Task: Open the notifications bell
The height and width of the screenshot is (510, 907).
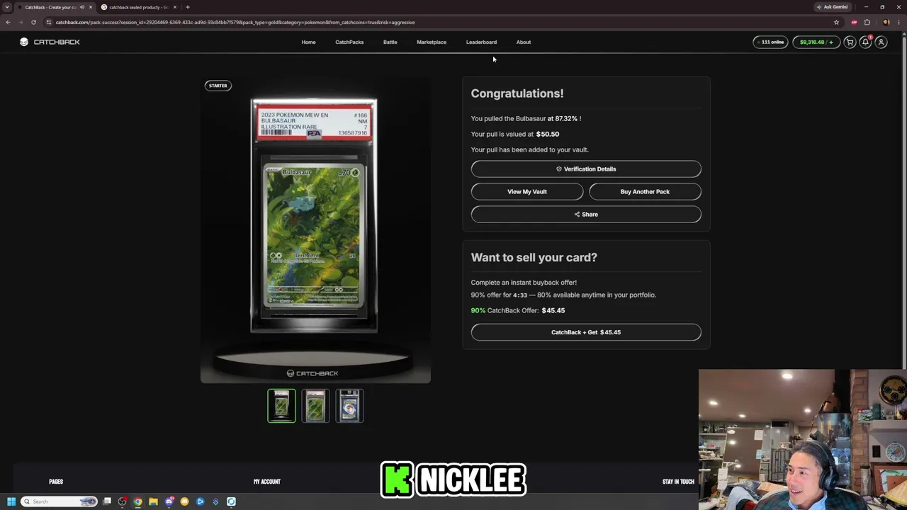Action: 865,42
